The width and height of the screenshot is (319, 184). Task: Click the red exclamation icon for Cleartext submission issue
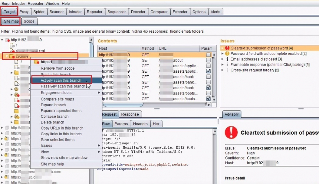[x=227, y=48]
